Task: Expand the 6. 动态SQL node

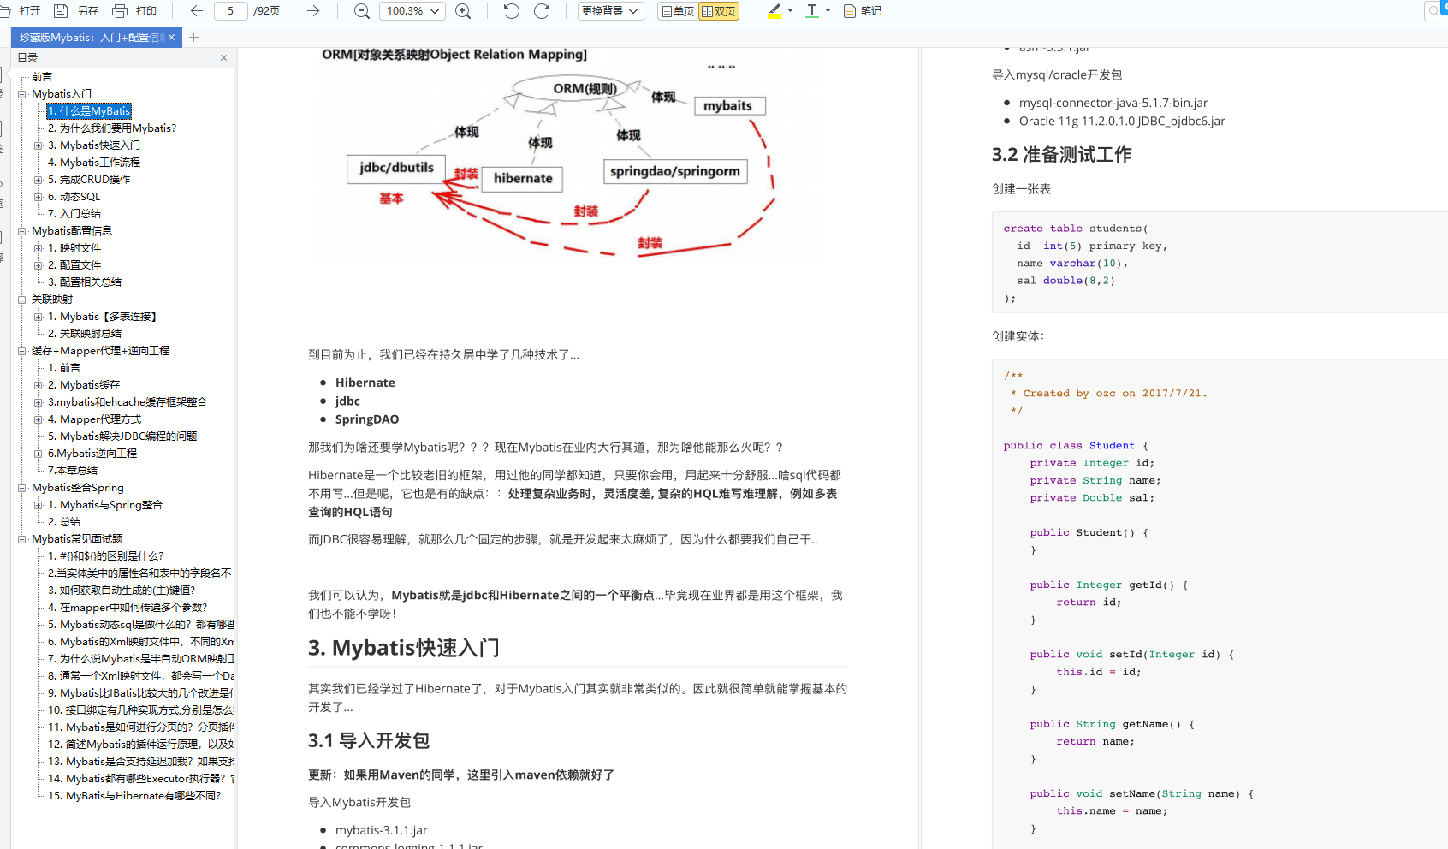Action: coord(38,197)
